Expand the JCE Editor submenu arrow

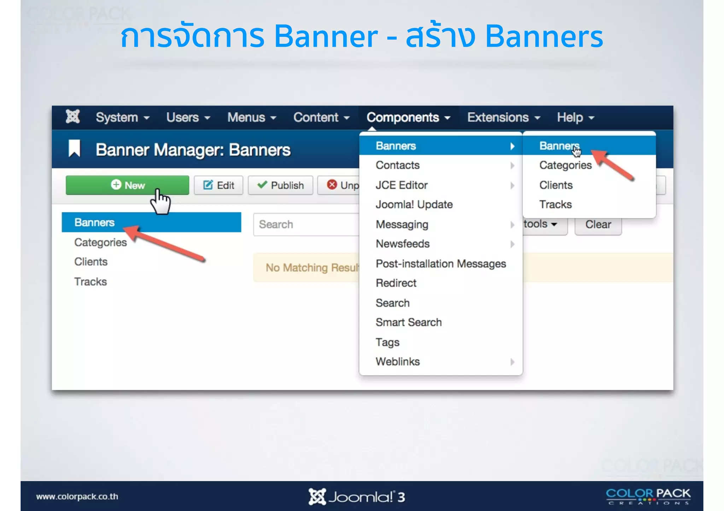tap(512, 185)
